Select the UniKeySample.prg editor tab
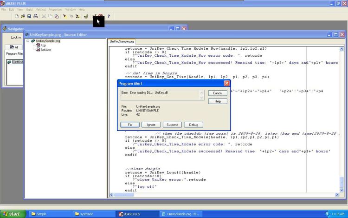 [x=122, y=41]
